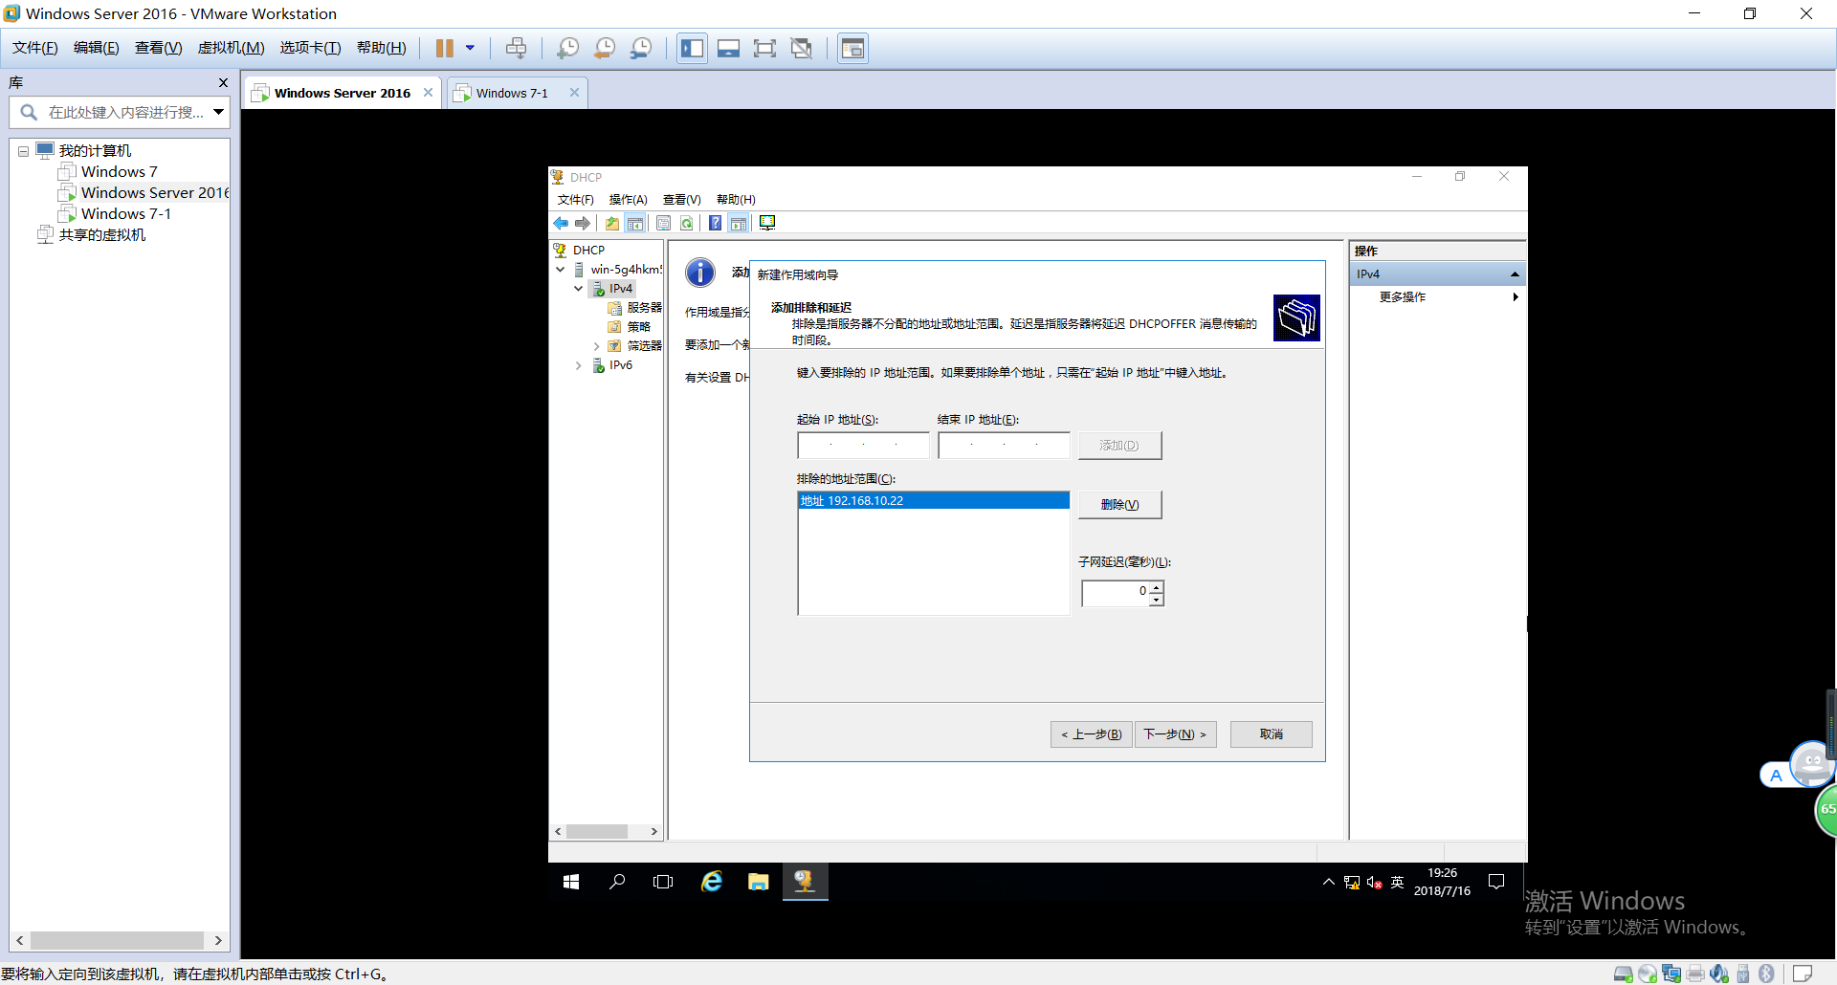Image resolution: width=1837 pixels, height=985 pixels.
Task: Click the library panel horizontal scrollbar
Action: [119, 941]
